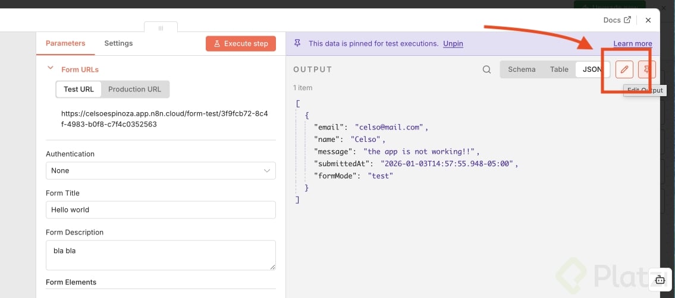The image size is (675, 298).
Task: Select Schema output view
Action: 522,69
